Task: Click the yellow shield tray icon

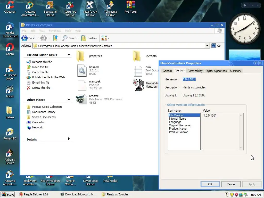Action: pos(232,195)
